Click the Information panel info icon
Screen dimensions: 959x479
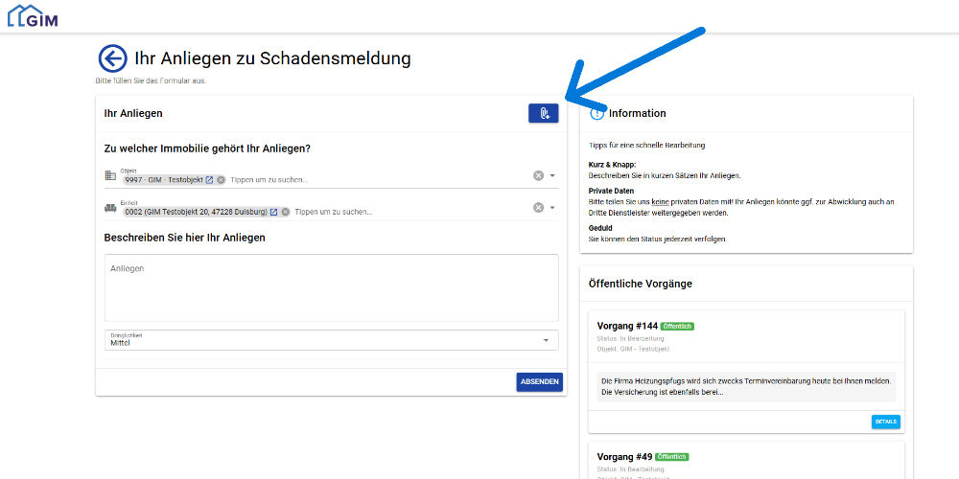pos(597,113)
